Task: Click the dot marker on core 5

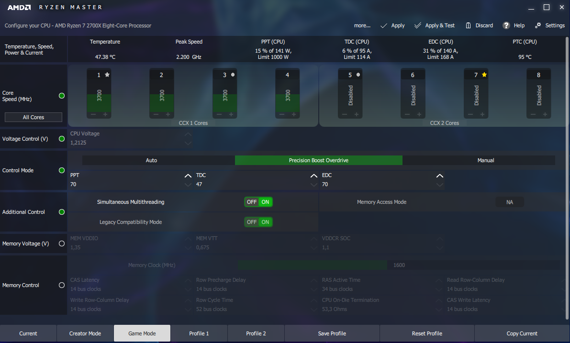Action: 358,75
